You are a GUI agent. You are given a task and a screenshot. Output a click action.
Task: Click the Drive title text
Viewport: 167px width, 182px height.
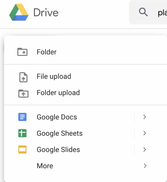tap(46, 12)
